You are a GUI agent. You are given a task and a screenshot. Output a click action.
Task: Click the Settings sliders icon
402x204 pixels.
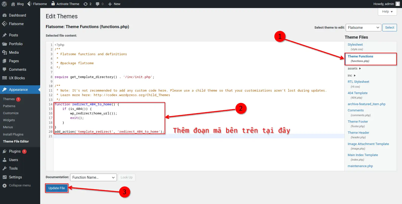point(5,177)
